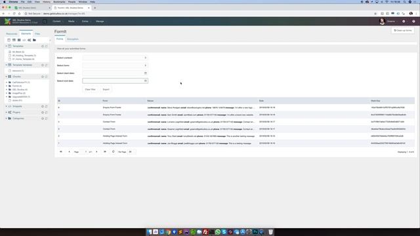420x236 pixels.
Task: Refresh the Chunks section in tree
Action: [x=46, y=77]
